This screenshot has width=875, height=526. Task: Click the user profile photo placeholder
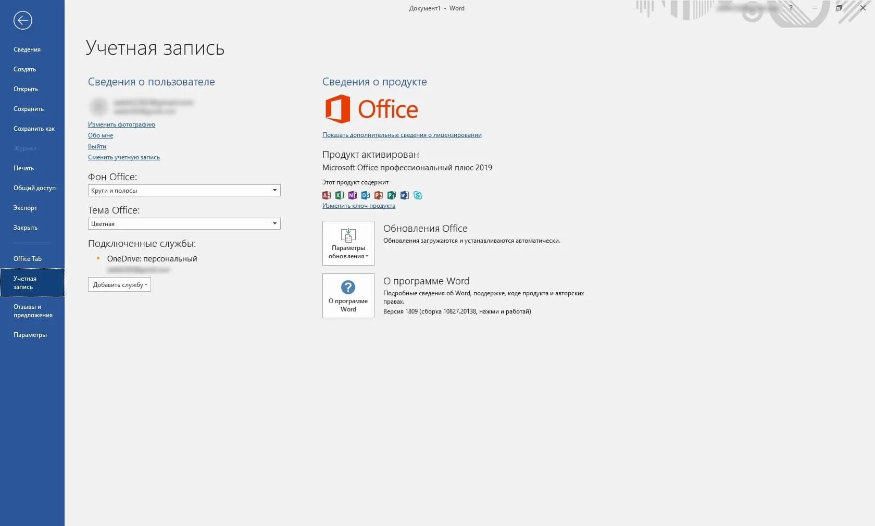pyautogui.click(x=99, y=107)
